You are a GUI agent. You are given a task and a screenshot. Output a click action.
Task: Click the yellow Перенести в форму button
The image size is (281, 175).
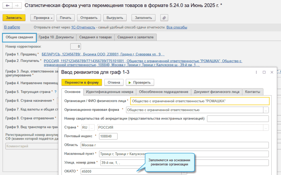(82, 82)
